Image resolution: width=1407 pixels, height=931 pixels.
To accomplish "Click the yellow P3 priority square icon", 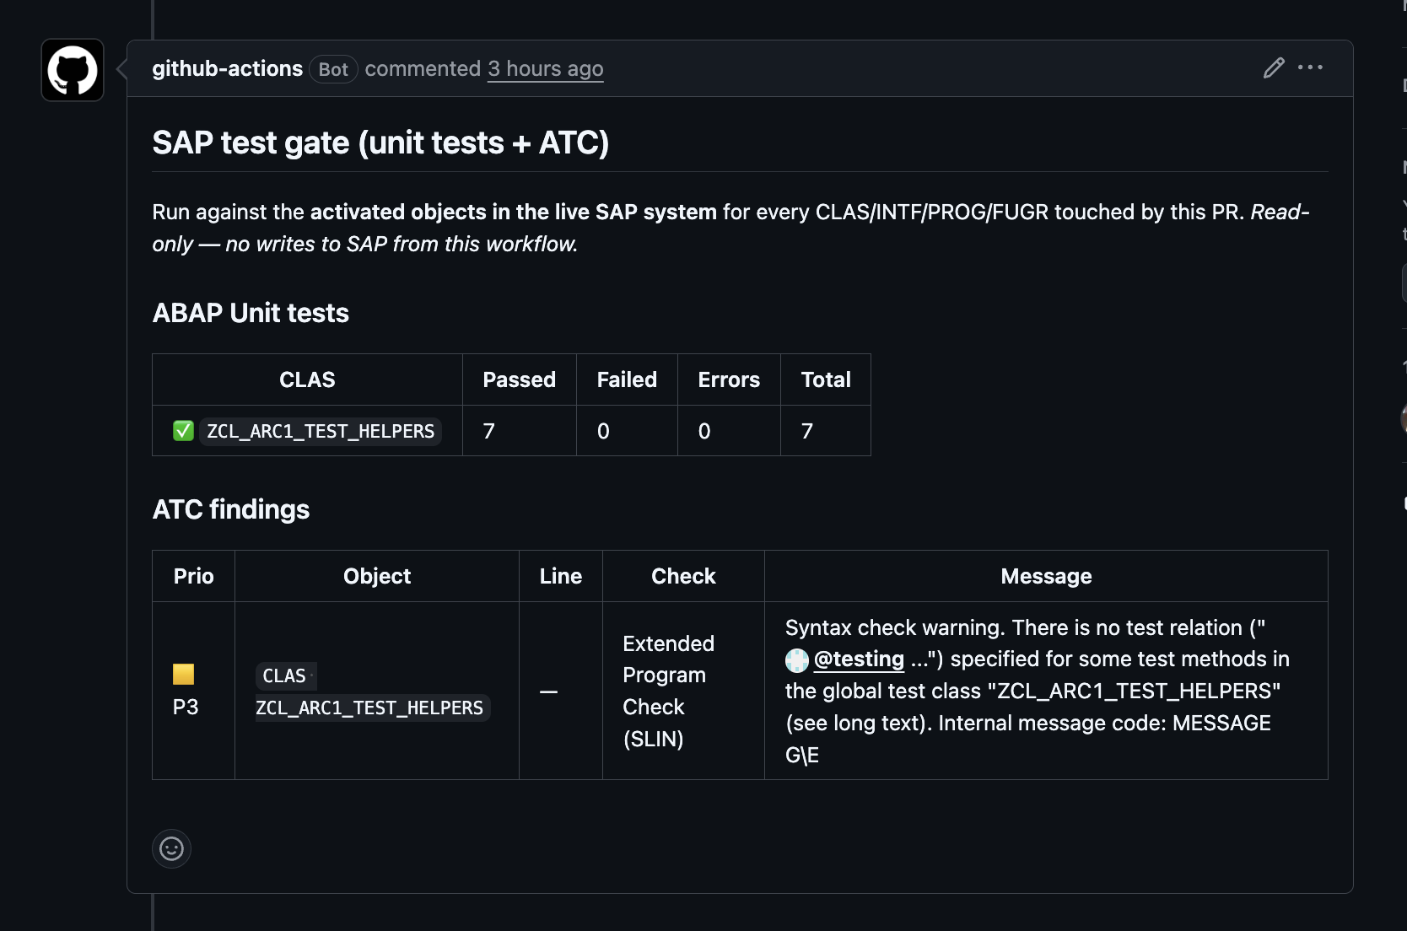I will (x=183, y=674).
